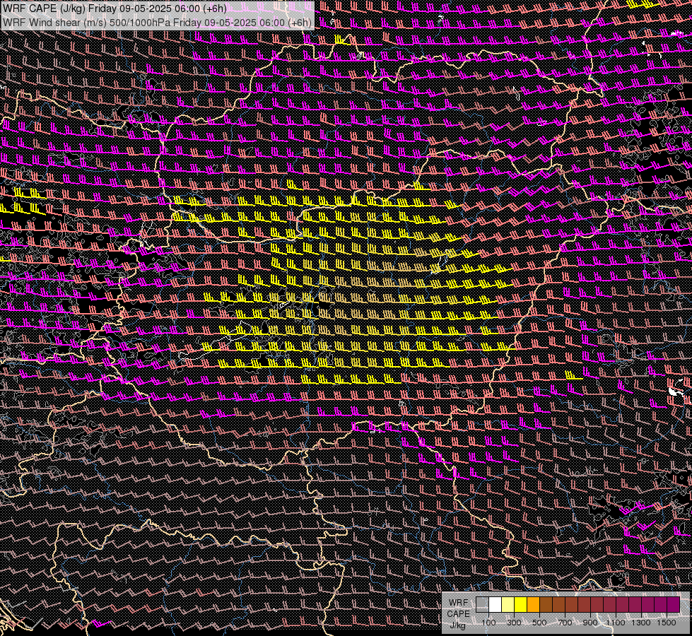Viewport: 692px width, 636px height.
Task: Click the 1300 legend value
Action: (x=641, y=623)
